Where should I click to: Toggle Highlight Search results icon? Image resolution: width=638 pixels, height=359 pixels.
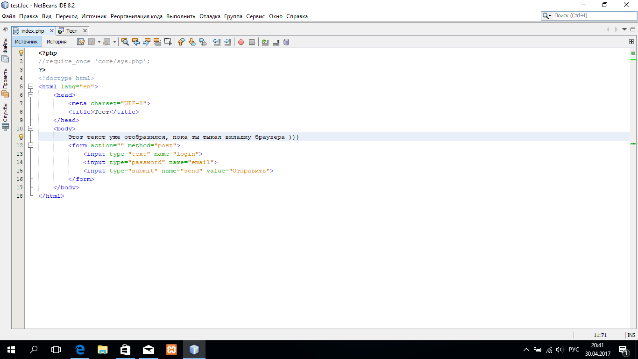pyautogui.click(x=157, y=42)
